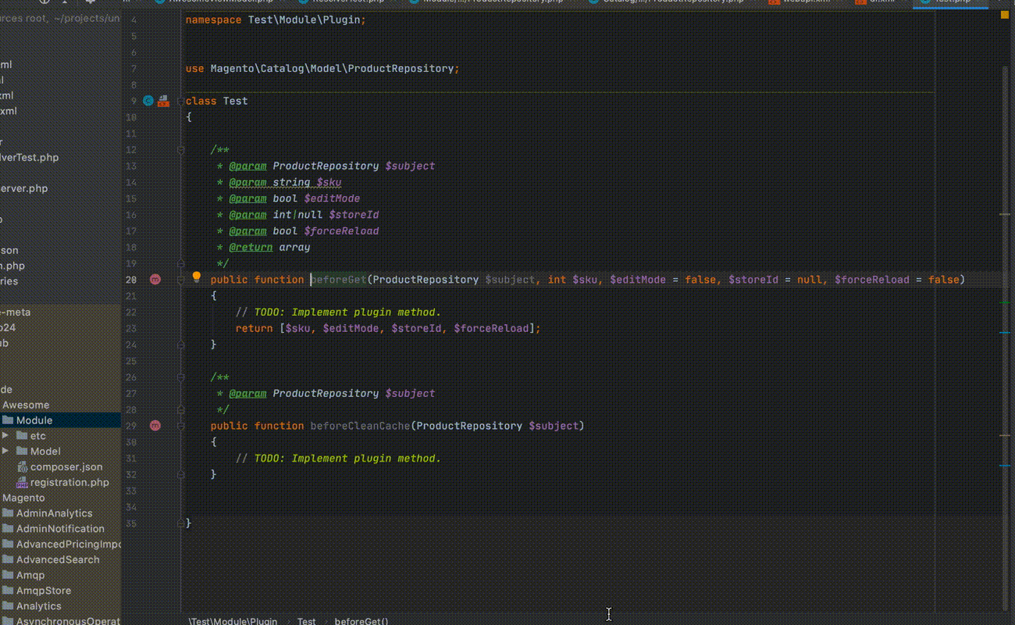
Task: Select the AdminAnalytics folder in the tree
Action: point(54,513)
